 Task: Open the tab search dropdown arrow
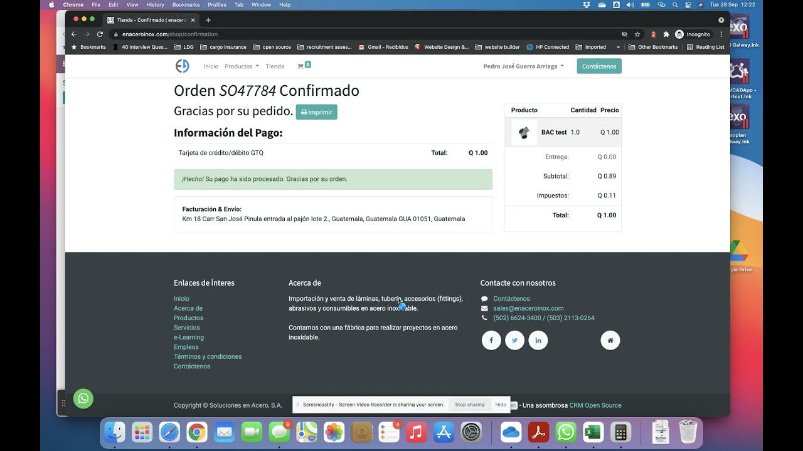(x=721, y=20)
